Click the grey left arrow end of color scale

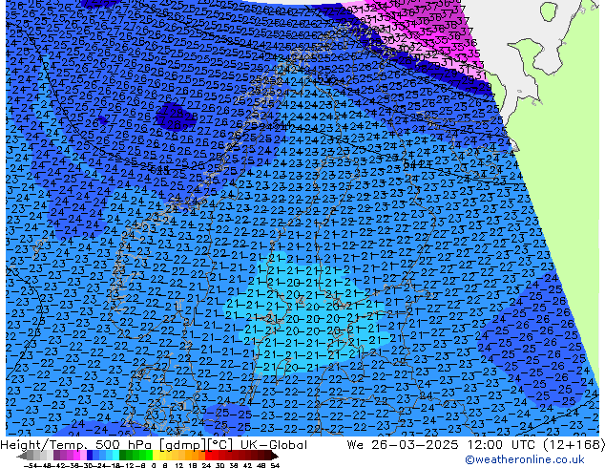pos(22,456)
